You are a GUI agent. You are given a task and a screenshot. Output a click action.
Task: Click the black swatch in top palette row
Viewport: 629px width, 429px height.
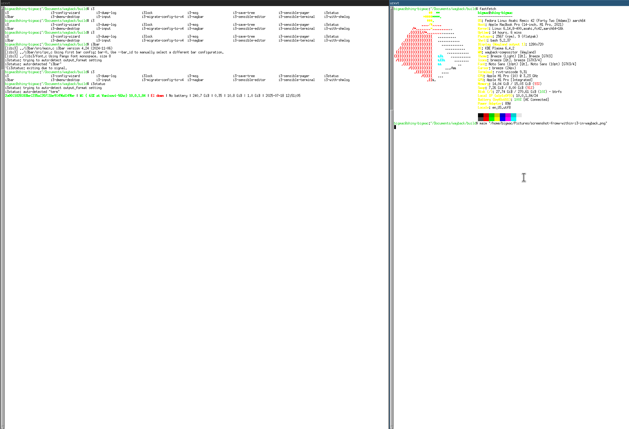pos(481,115)
